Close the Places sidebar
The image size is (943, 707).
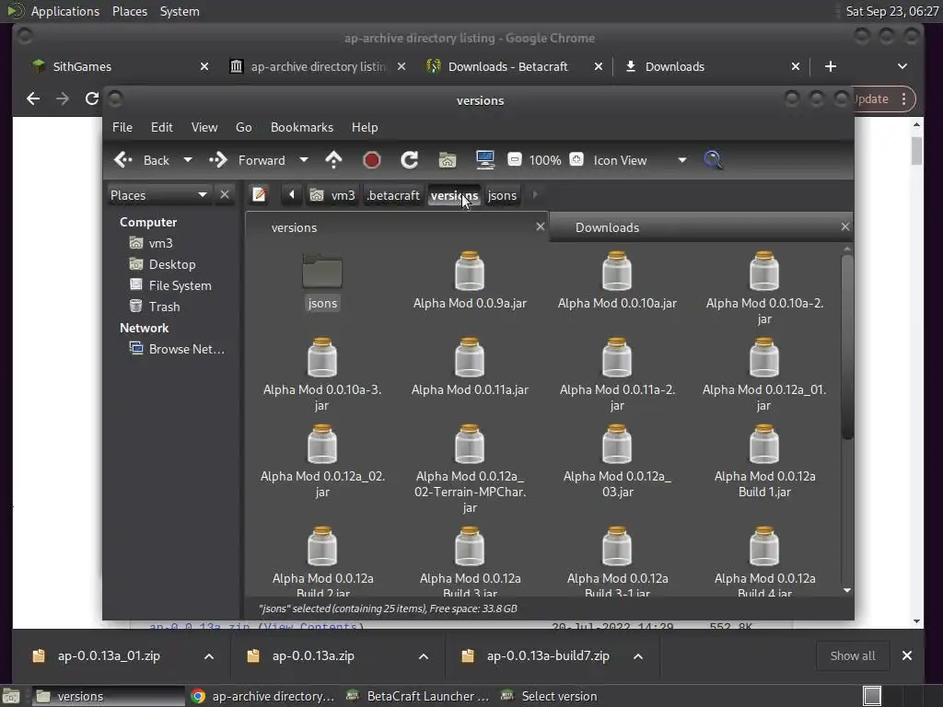point(225,195)
